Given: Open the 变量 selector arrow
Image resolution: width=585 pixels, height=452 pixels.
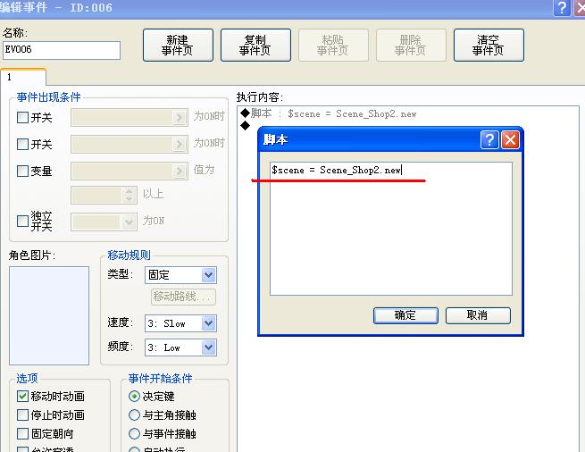Looking at the screenshot, I should tap(180, 171).
